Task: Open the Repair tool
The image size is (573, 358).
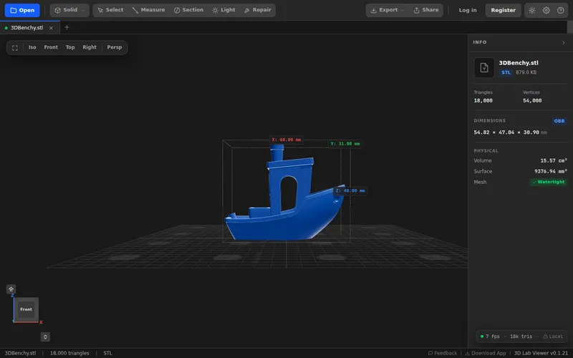Action: [x=258, y=10]
